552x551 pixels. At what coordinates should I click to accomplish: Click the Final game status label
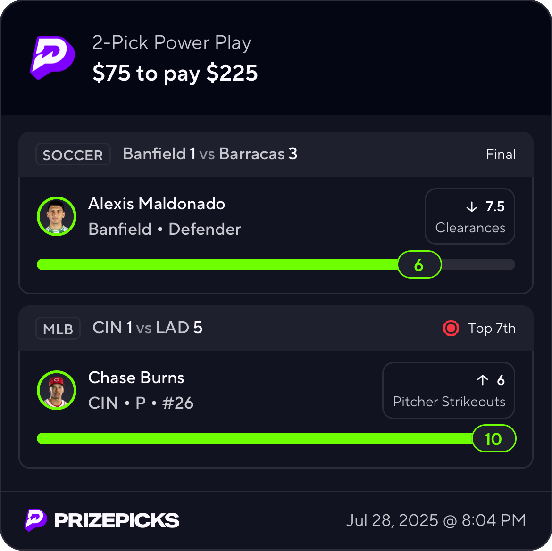(x=501, y=154)
